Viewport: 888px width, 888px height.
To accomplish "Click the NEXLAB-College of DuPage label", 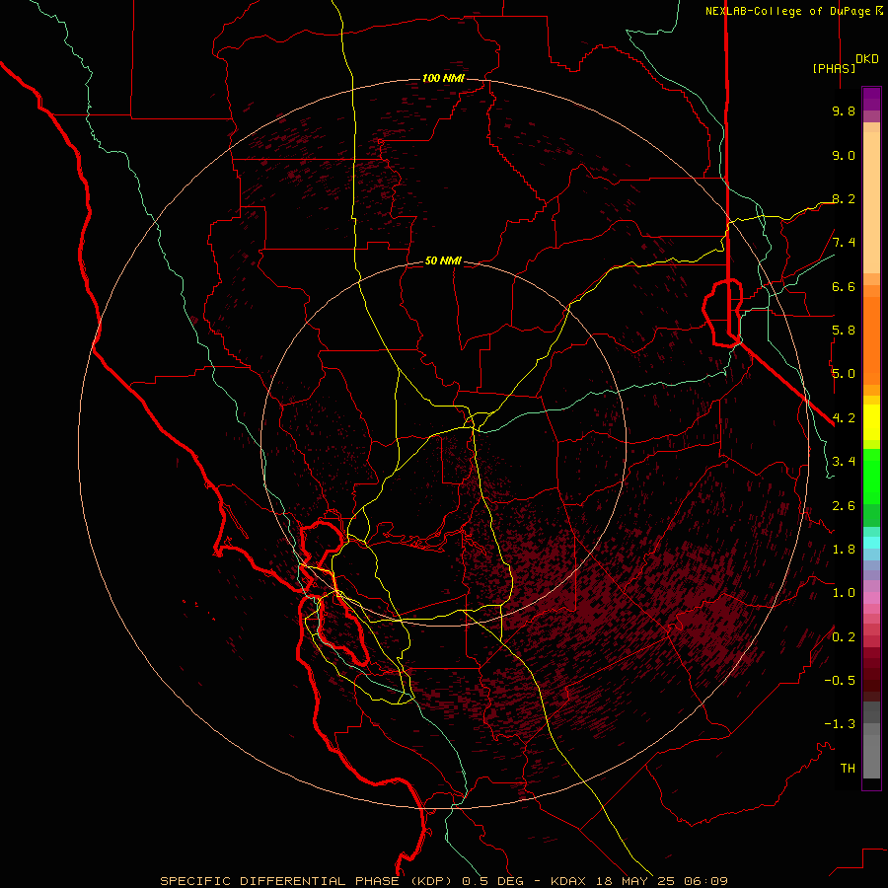I will point(787,11).
